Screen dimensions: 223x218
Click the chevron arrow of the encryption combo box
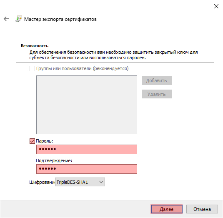[x=101, y=182]
